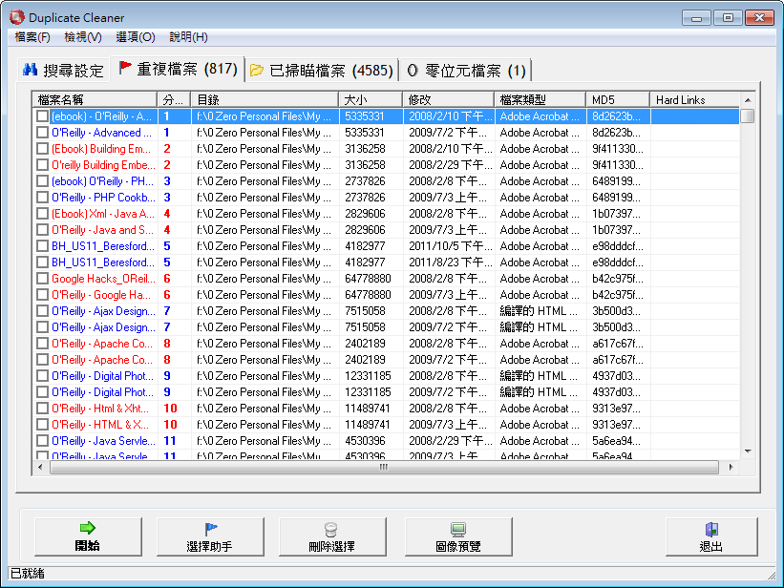Sort by 大小 column header
This screenshot has width=784, height=588.
coord(371,99)
